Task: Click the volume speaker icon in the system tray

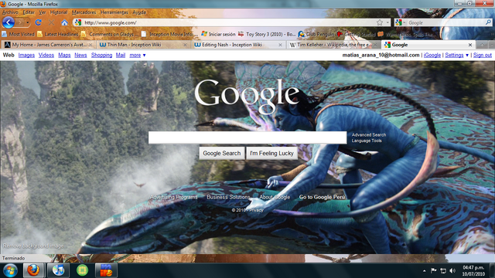Action: pyautogui.click(x=452, y=270)
